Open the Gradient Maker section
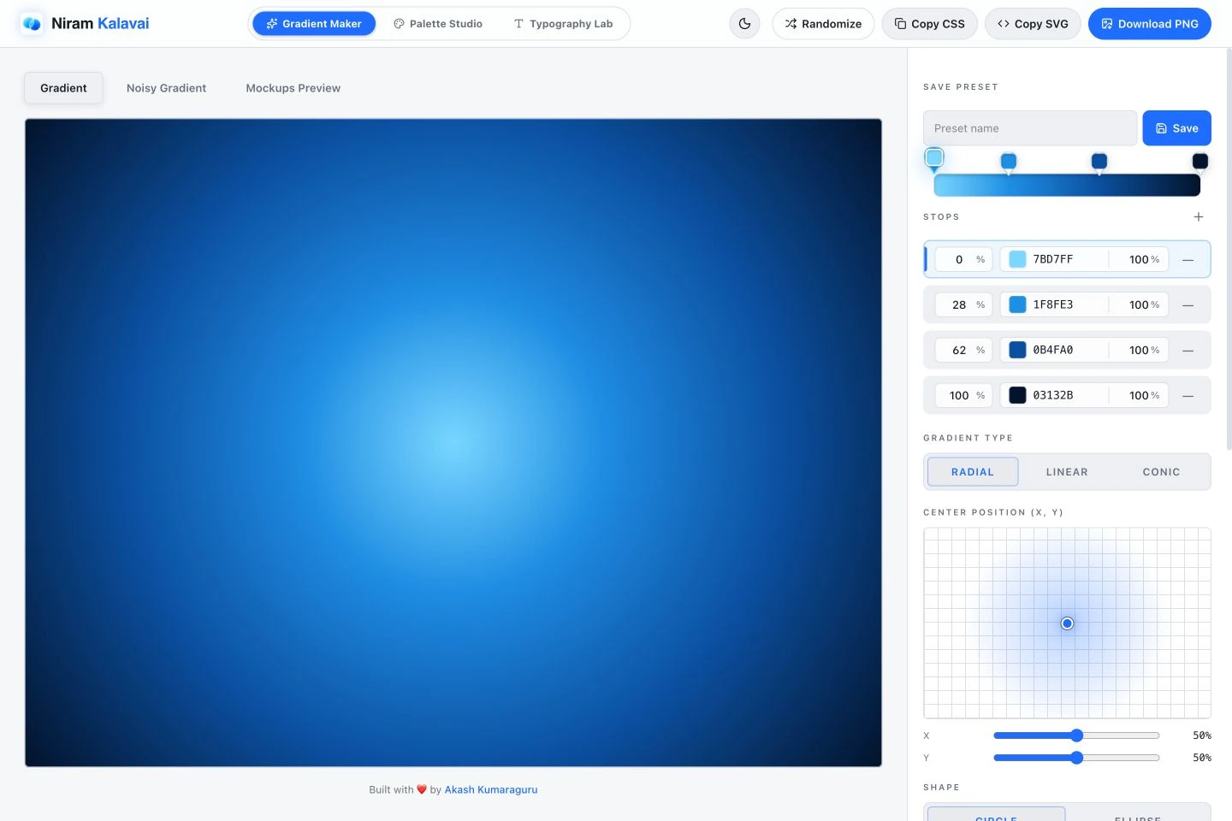 click(x=314, y=24)
